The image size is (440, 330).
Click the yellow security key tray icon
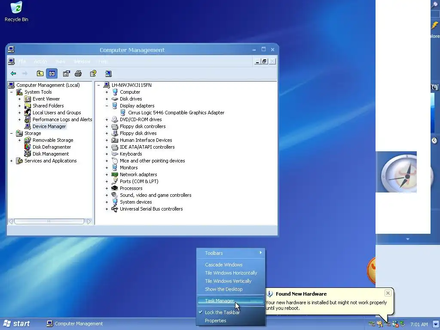click(x=380, y=324)
